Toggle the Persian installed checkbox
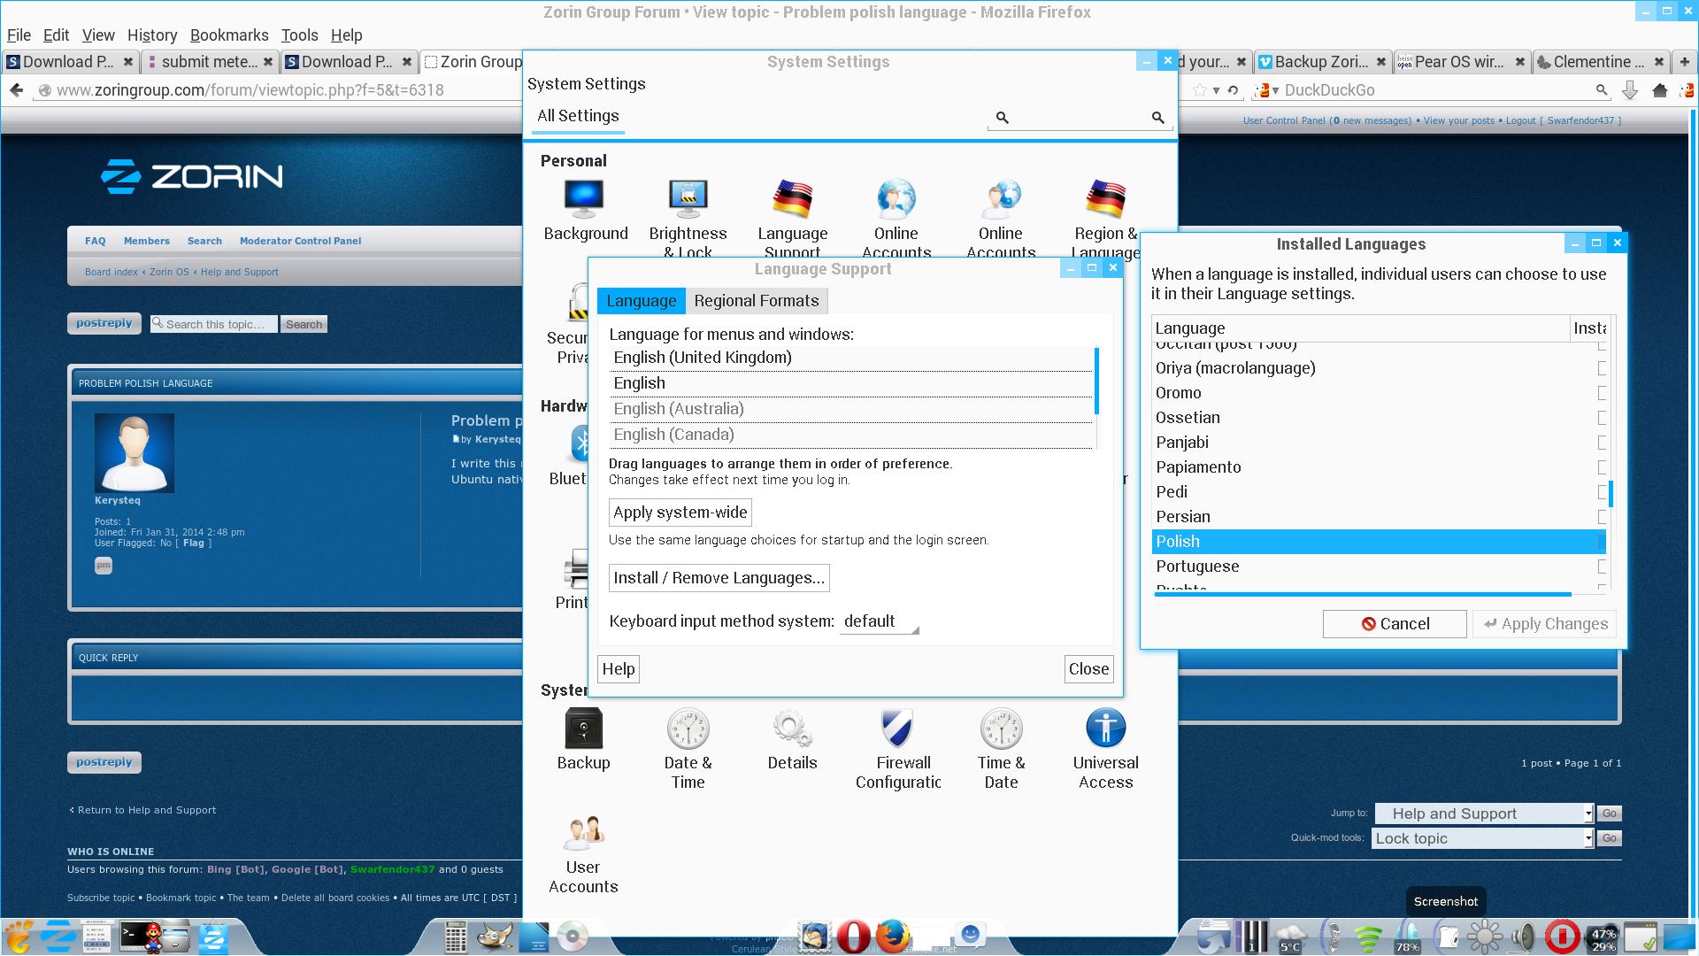Image resolution: width=1699 pixels, height=956 pixels. (x=1602, y=517)
